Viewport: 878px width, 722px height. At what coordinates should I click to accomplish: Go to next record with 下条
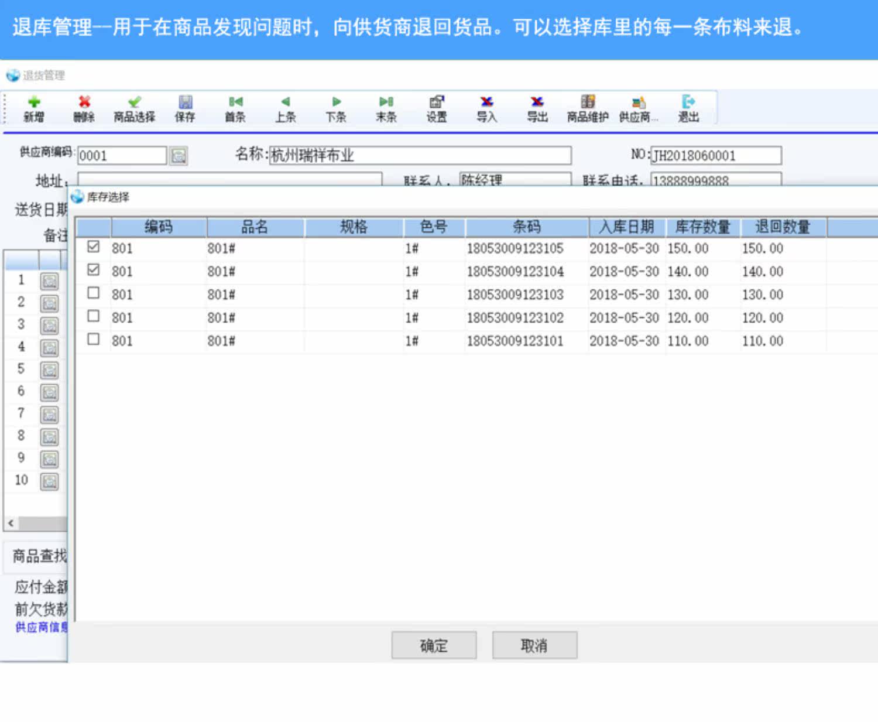(336, 108)
